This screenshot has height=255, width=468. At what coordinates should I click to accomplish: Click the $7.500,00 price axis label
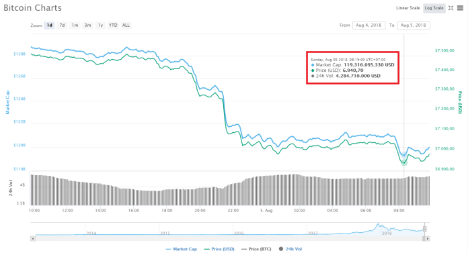[444, 50]
